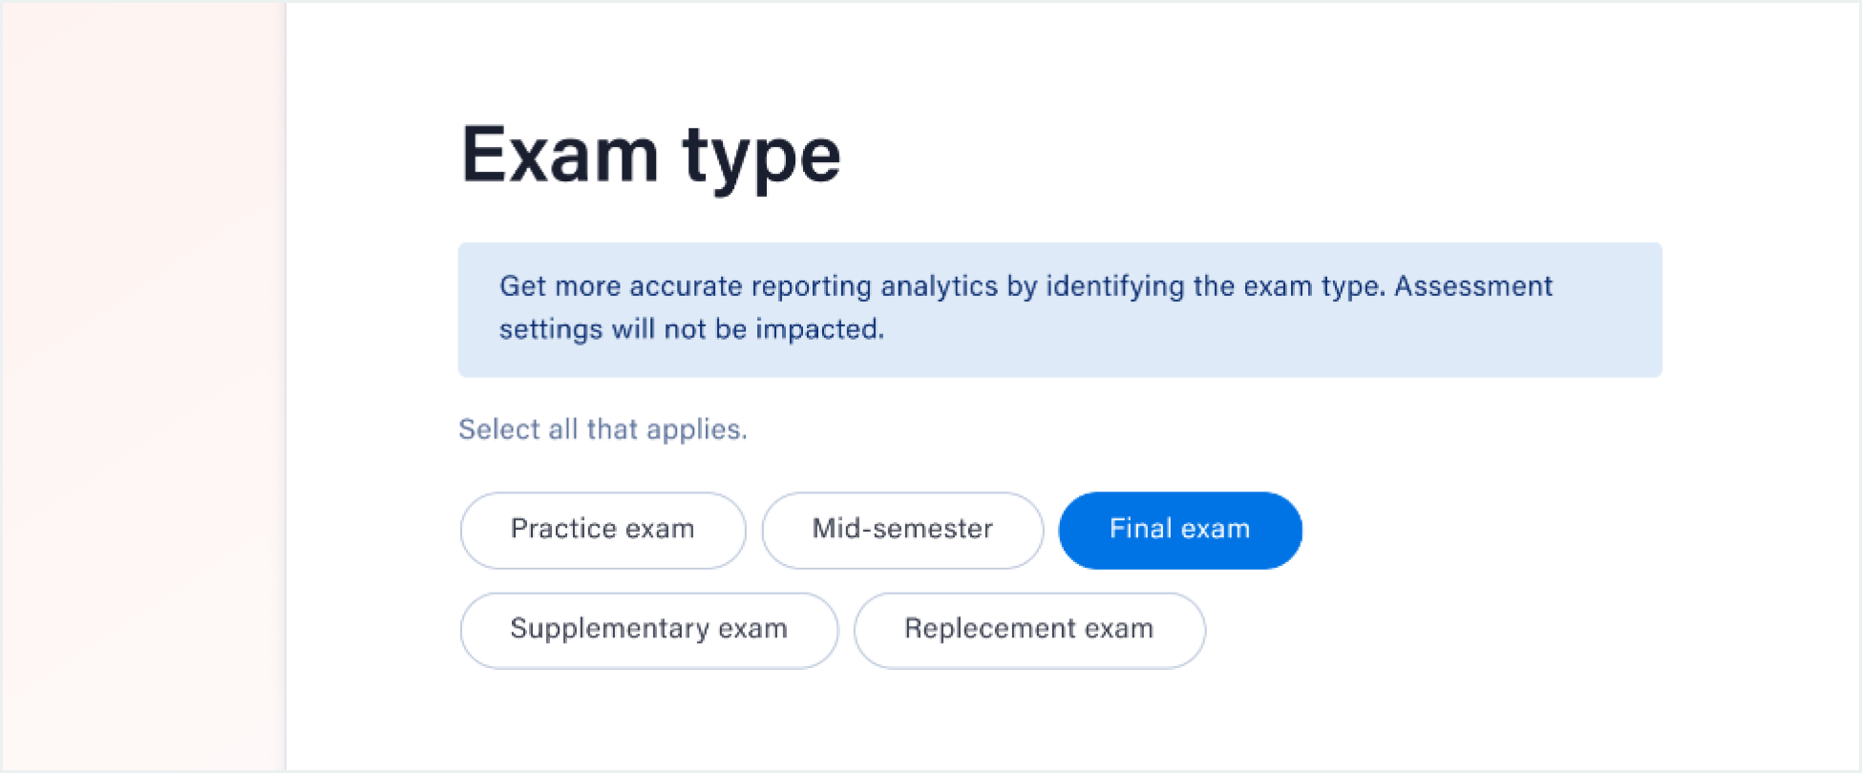Viewport: 1862px width, 773px height.
Task: Click the text 'Select all that applies'
Action: click(603, 428)
